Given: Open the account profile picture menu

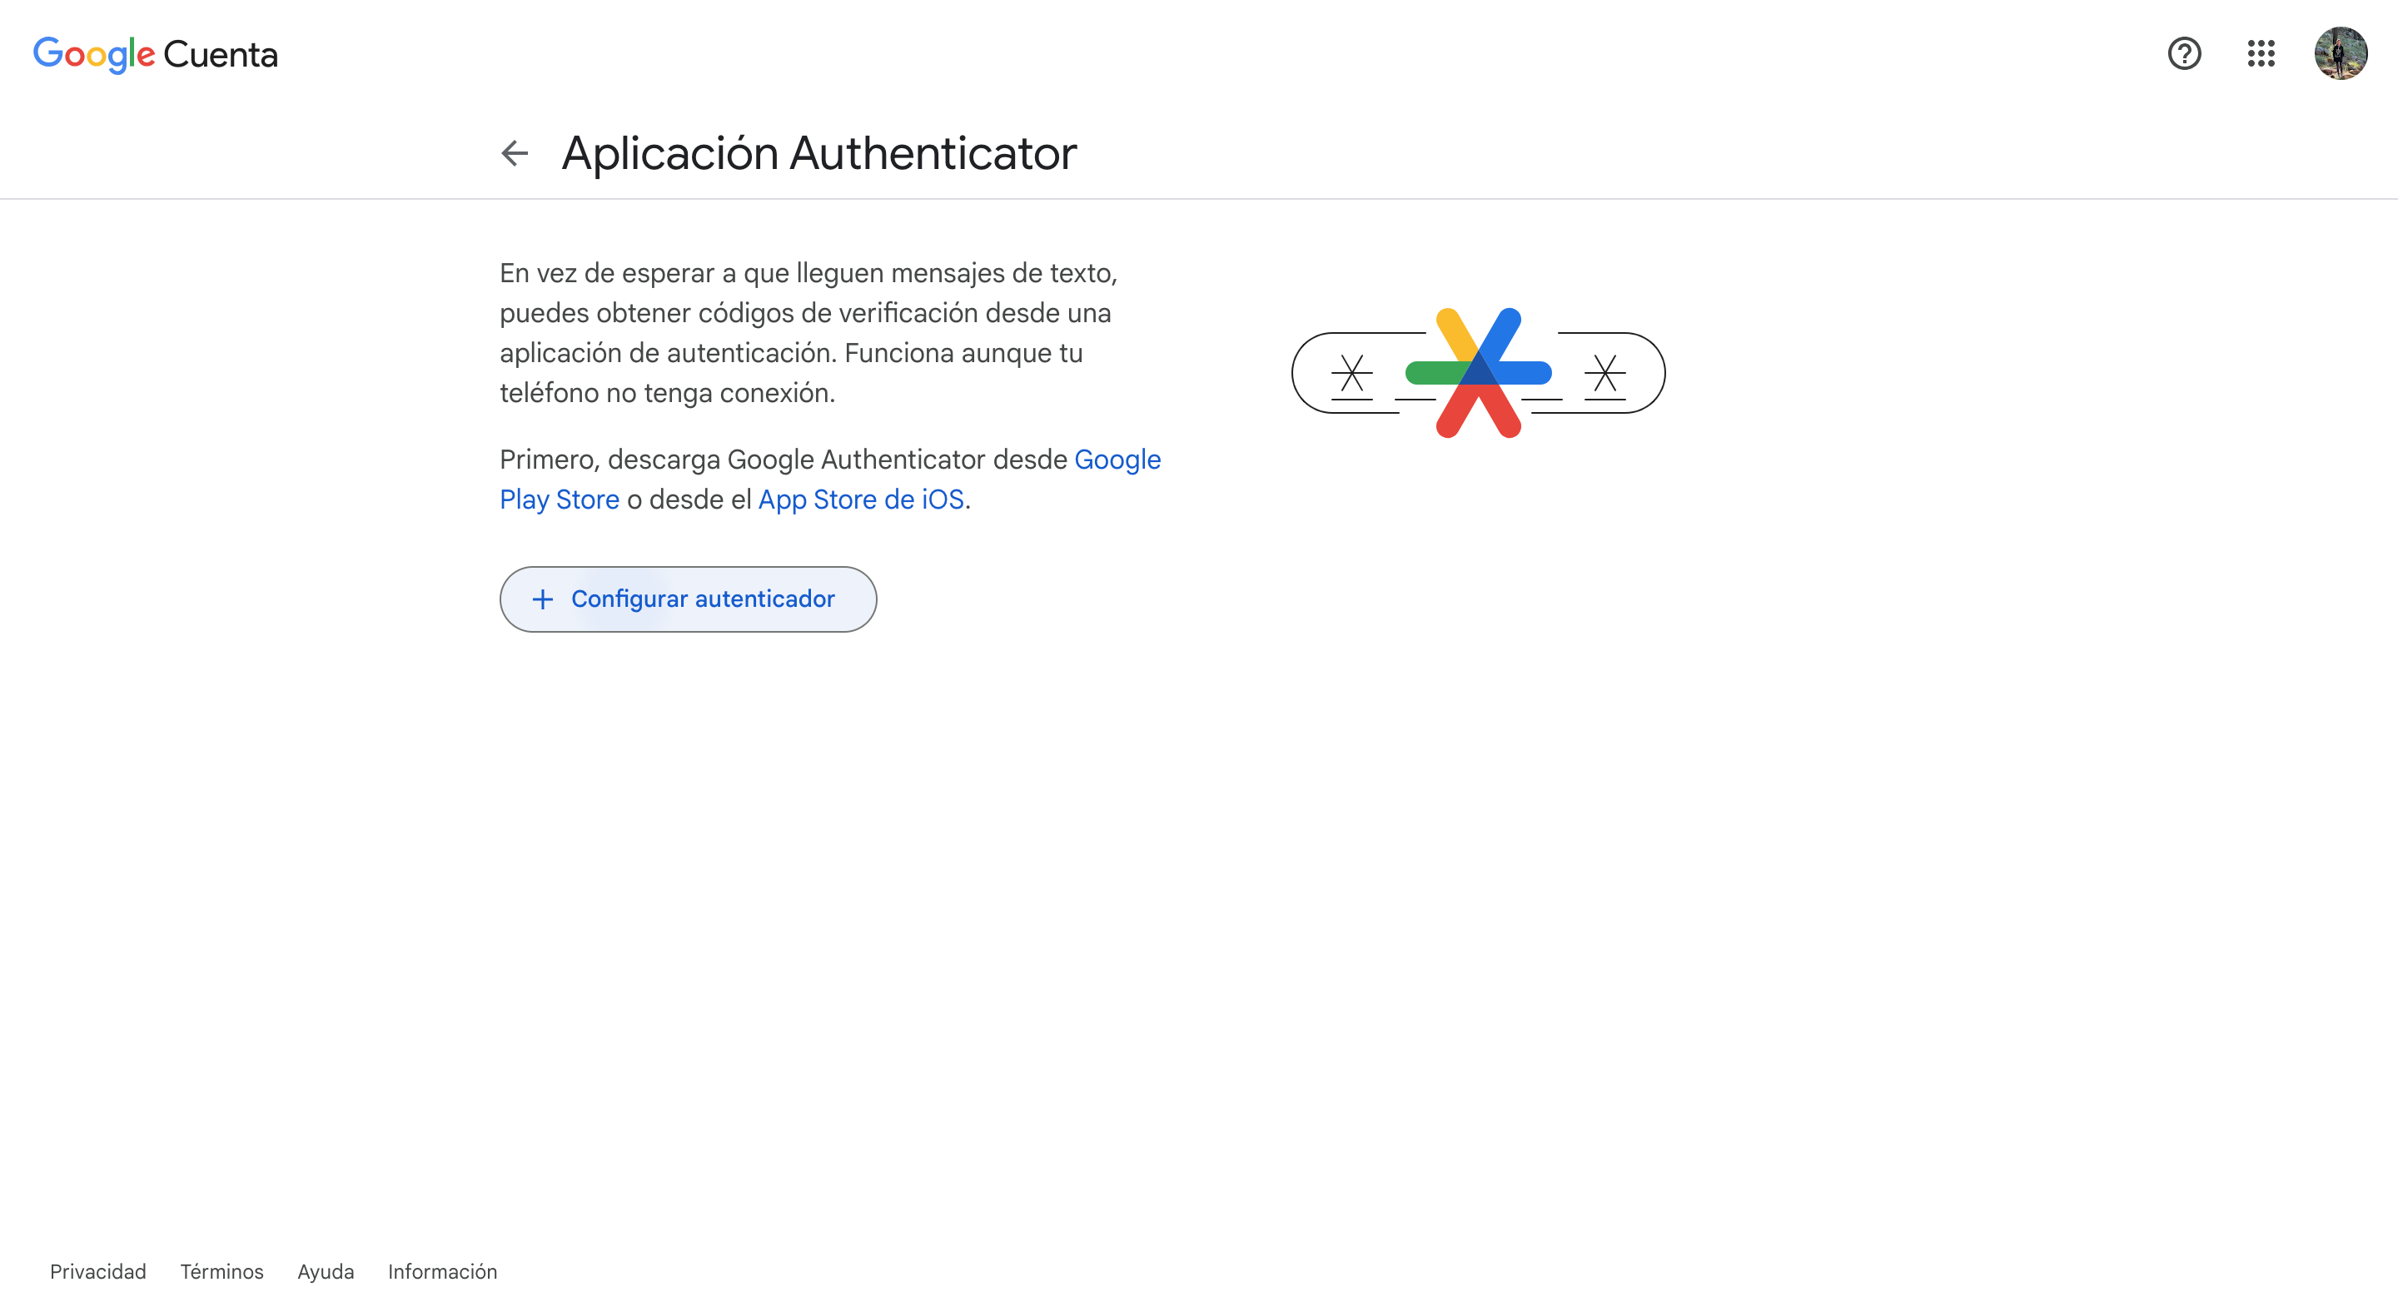Looking at the screenshot, I should point(2341,54).
